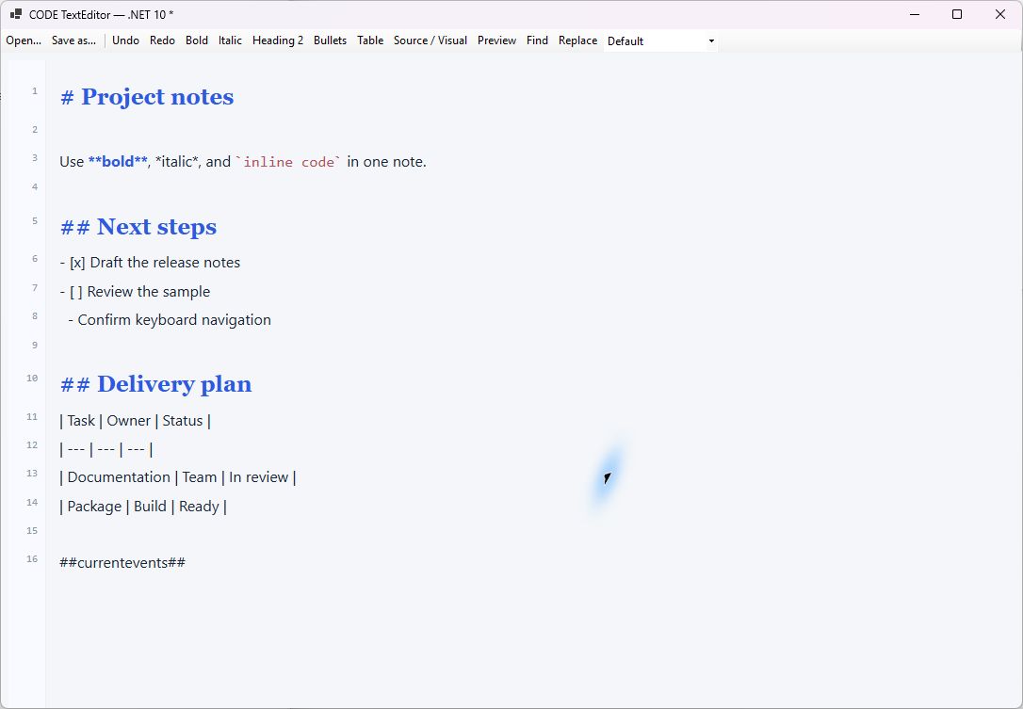
Task: Click the 'Ready' table cell
Action: pyautogui.click(x=199, y=507)
